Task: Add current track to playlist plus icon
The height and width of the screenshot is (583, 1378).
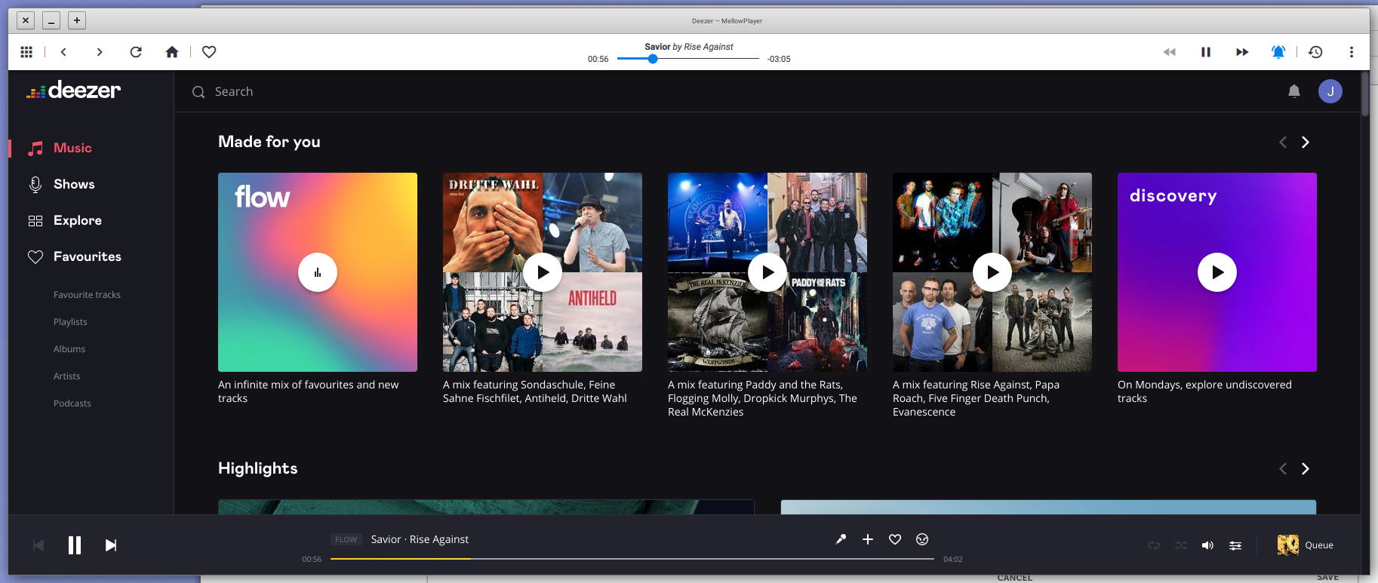Action: pos(868,539)
